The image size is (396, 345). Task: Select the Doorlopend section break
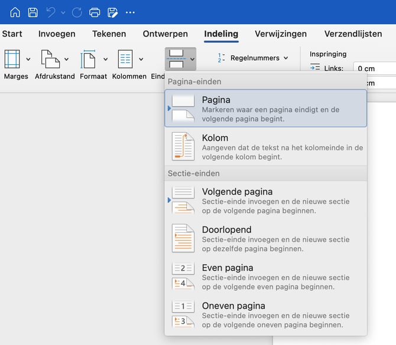pos(265,238)
